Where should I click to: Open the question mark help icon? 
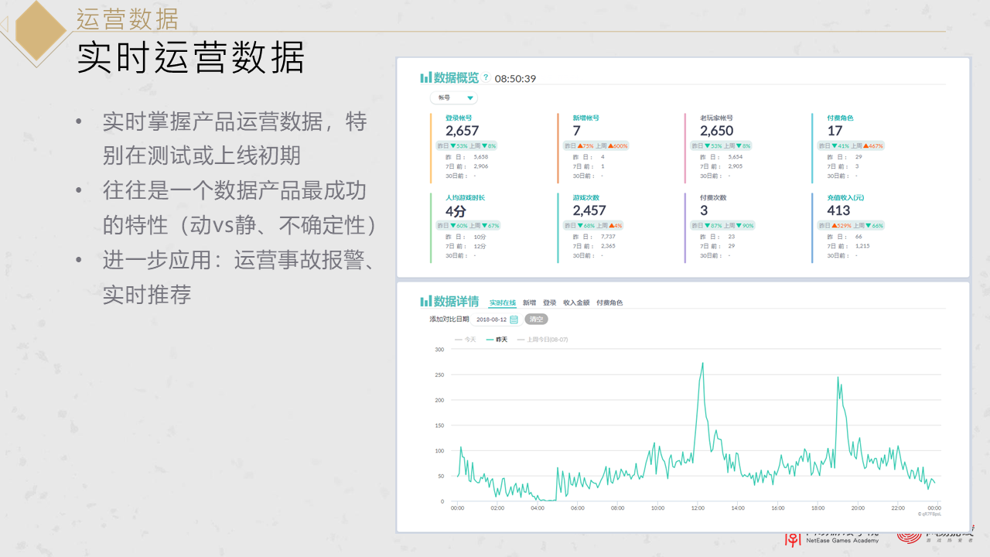pos(486,77)
